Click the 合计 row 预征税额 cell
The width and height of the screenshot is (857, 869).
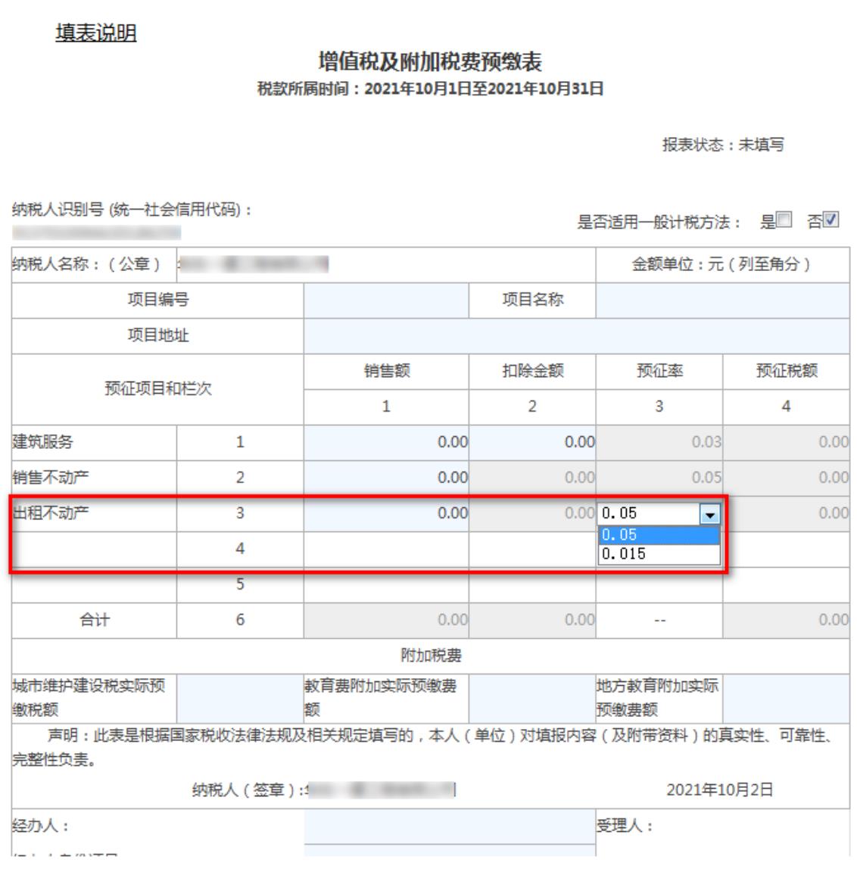[786, 620]
